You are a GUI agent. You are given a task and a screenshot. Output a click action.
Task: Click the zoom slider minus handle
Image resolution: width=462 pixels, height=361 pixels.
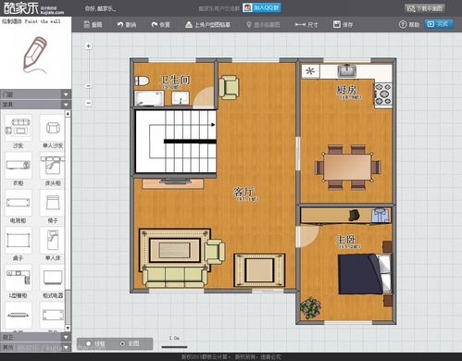[x=89, y=85]
